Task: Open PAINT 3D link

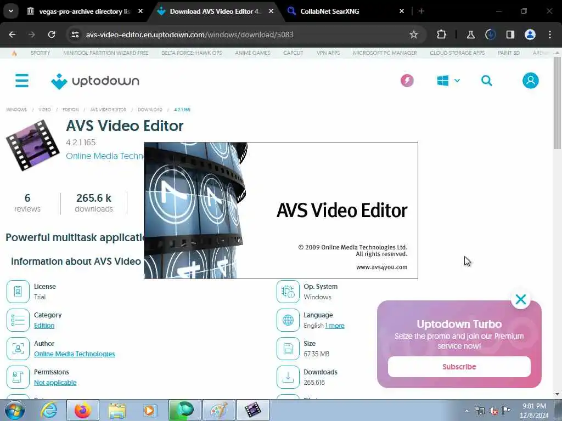Action: 509,53
